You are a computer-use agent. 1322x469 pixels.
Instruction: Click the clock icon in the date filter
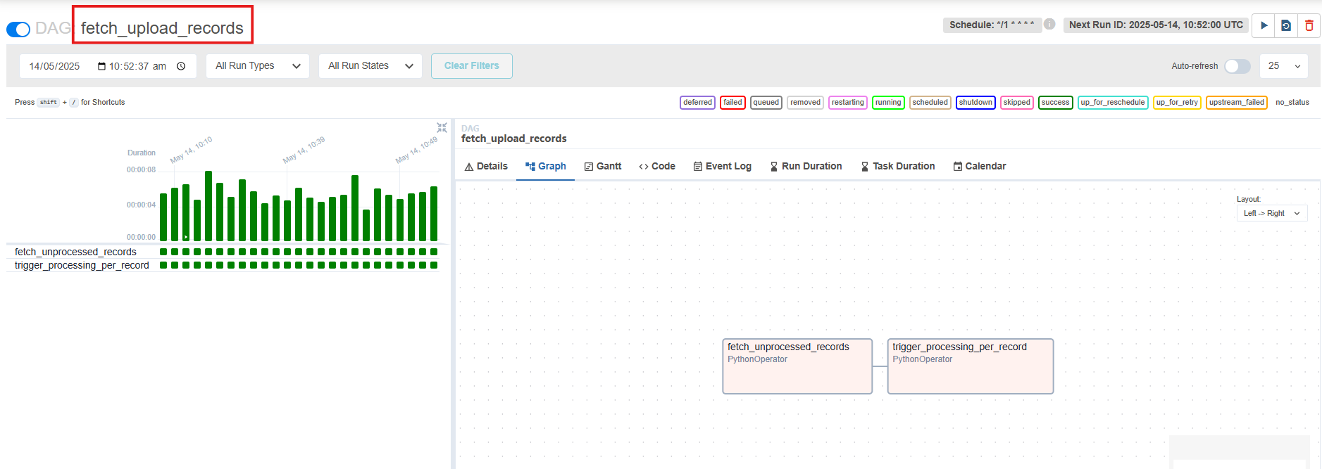181,66
